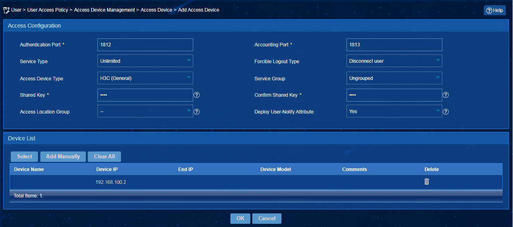Image resolution: width=513 pixels, height=227 pixels.
Task: Go back to Access Device breadcrumb
Action: click(156, 10)
